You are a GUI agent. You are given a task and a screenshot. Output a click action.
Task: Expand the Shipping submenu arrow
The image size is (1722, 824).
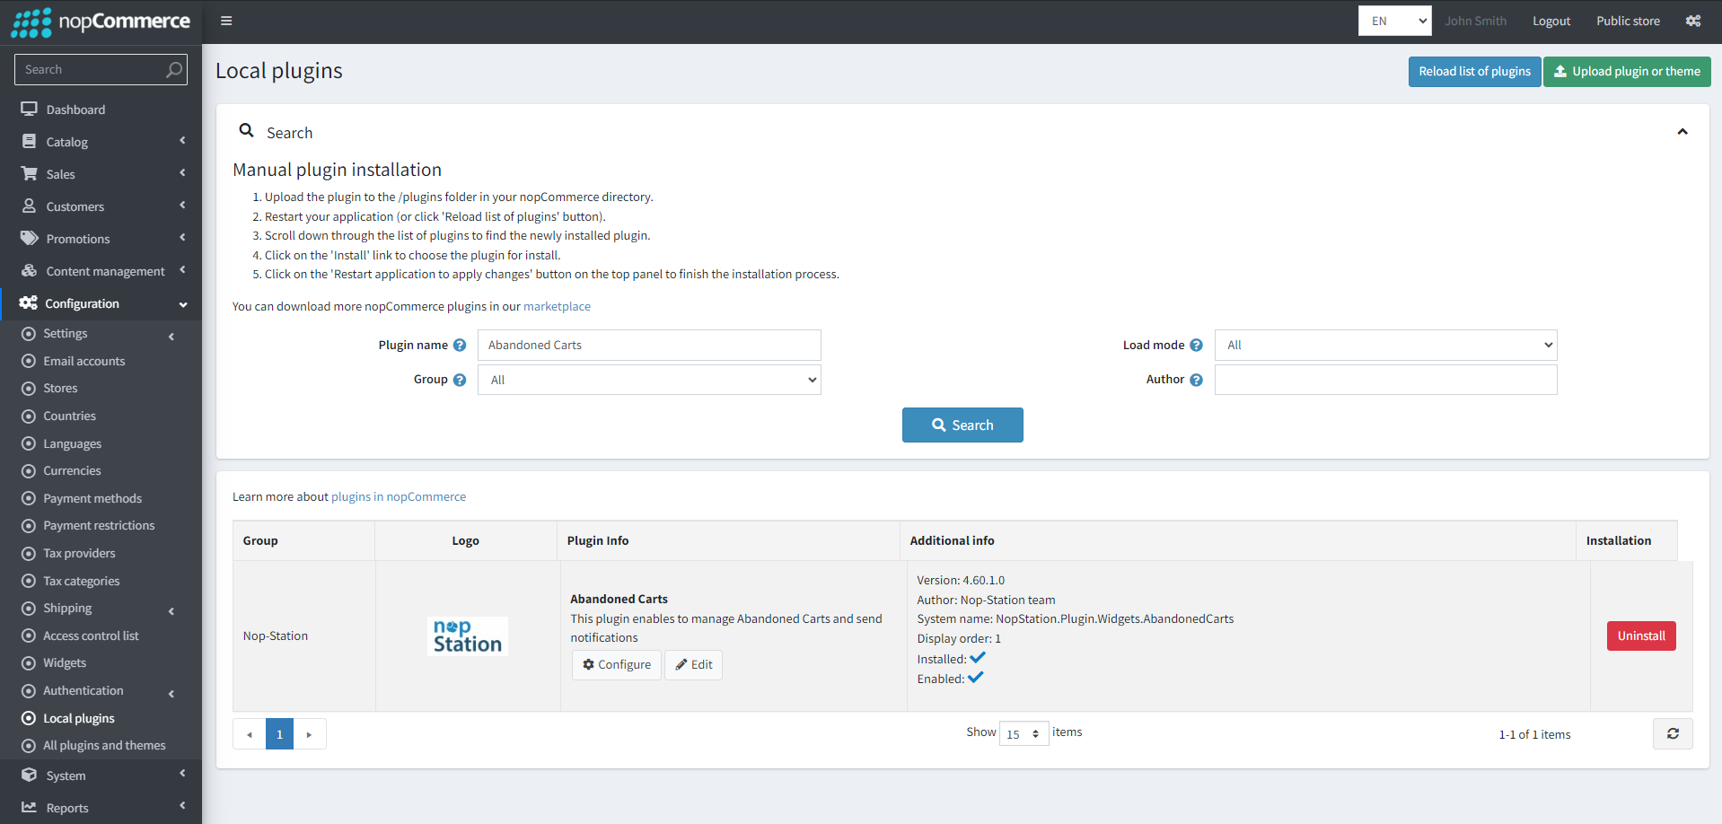[171, 611]
